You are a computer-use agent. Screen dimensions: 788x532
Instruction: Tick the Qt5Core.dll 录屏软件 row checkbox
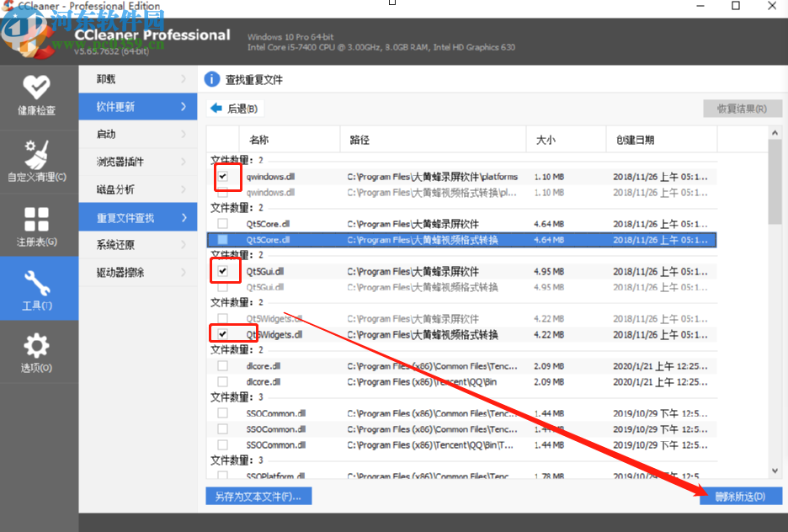point(222,224)
